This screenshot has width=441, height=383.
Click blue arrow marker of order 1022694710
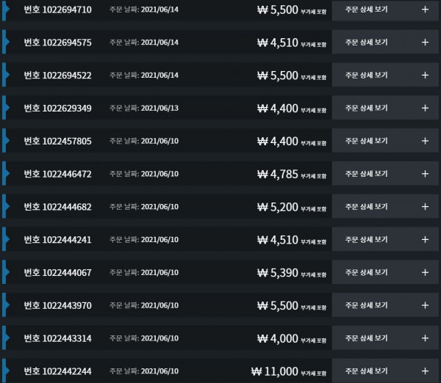click(6, 10)
